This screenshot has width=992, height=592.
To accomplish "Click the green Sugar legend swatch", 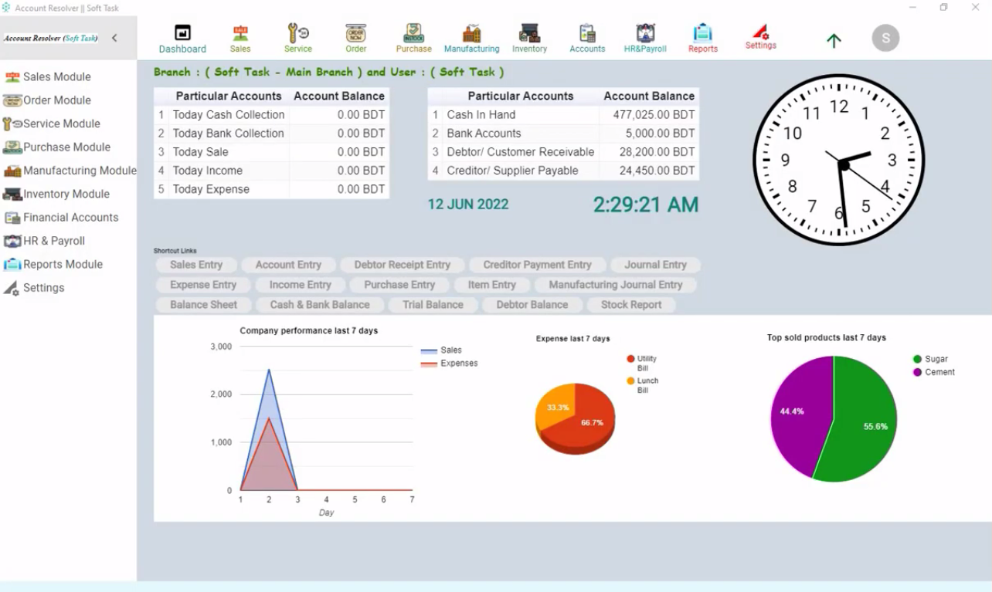I will tap(916, 358).
